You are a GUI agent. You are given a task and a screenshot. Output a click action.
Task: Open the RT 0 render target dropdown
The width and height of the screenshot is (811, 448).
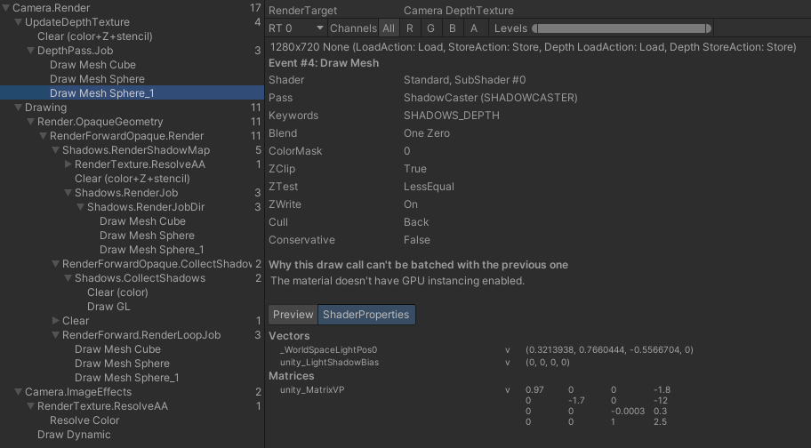296,28
